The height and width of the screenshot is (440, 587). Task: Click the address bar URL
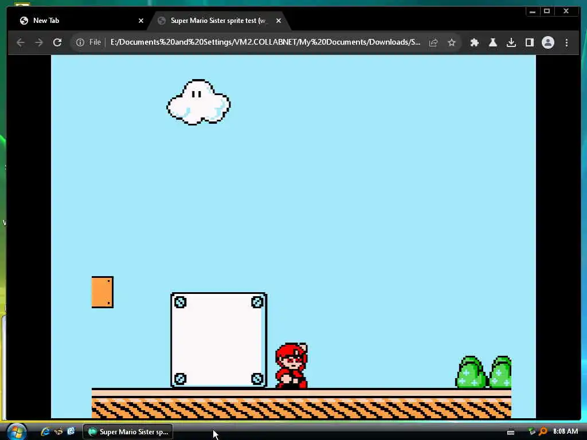click(x=265, y=42)
